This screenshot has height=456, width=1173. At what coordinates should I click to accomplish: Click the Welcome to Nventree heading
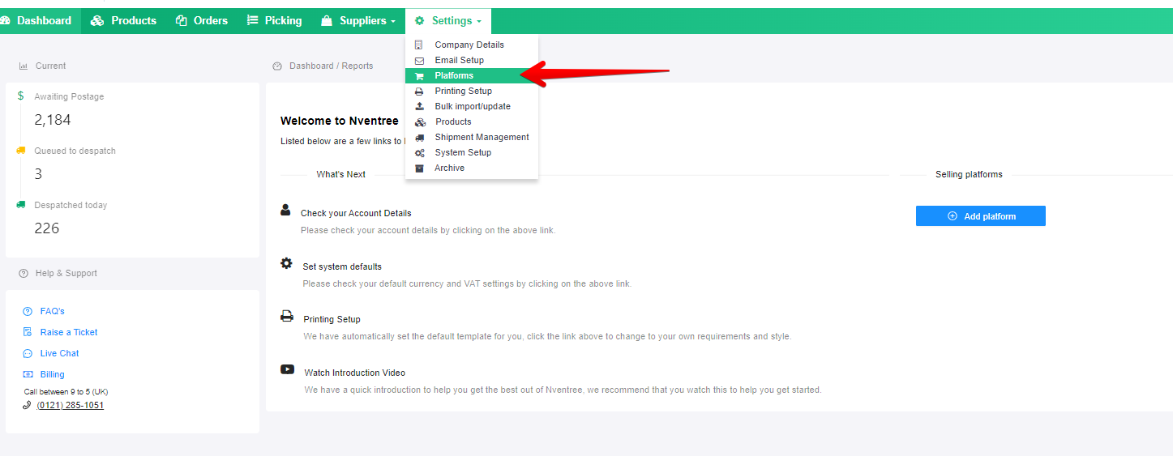tap(340, 121)
